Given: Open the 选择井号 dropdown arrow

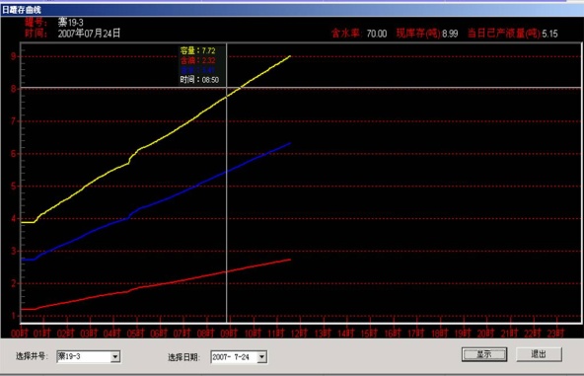Looking at the screenshot, I should (x=115, y=356).
